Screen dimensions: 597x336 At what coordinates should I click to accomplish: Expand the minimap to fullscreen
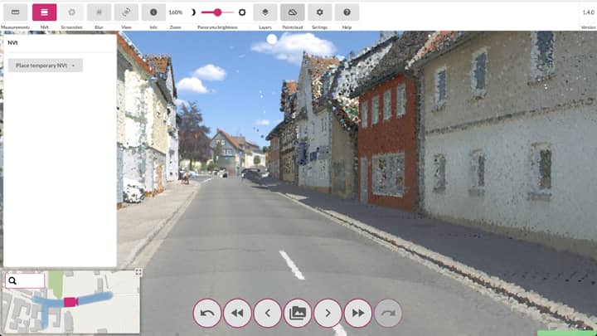pos(138,272)
